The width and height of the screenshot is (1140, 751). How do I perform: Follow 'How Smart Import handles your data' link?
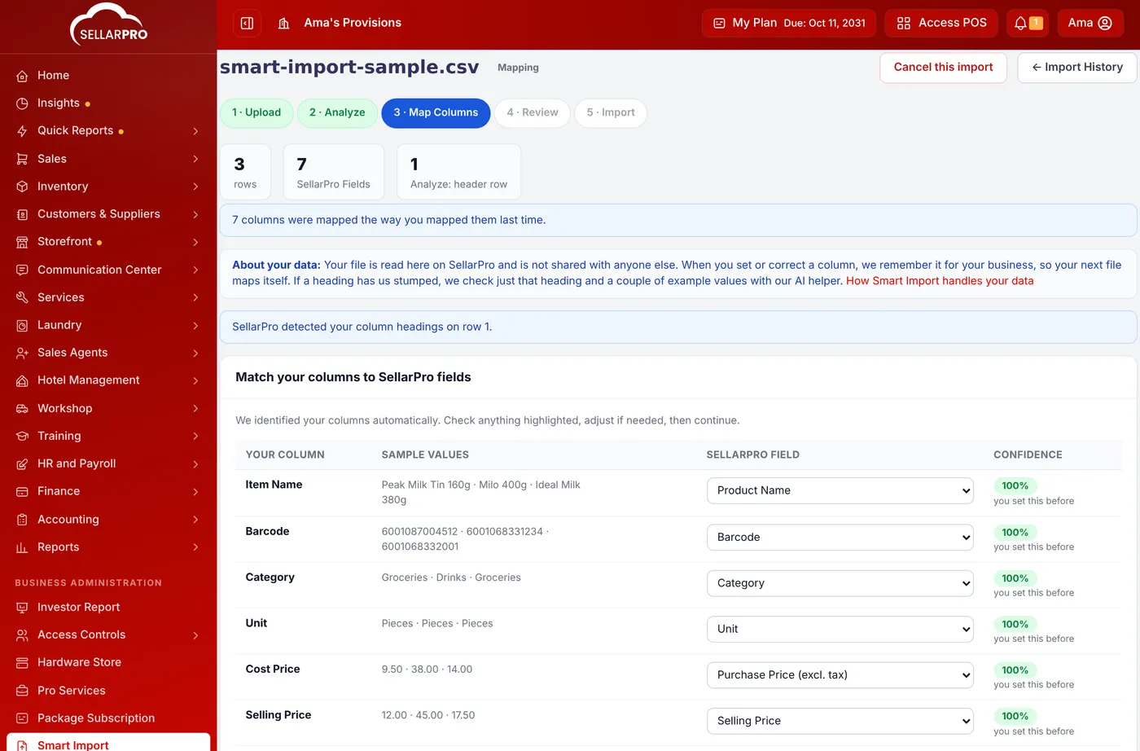(x=940, y=281)
